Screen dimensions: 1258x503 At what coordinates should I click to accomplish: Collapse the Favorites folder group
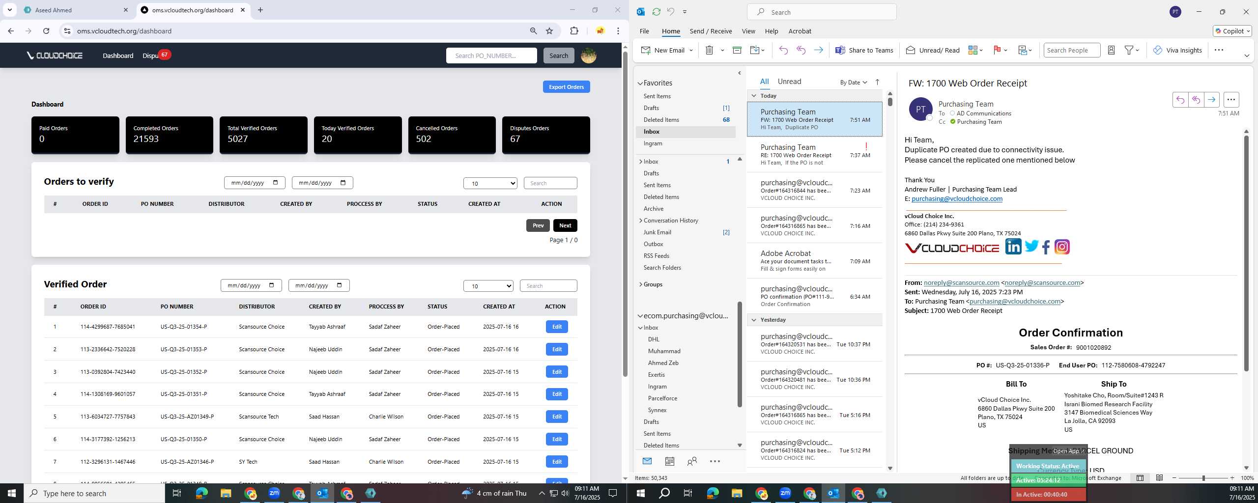pos(640,84)
